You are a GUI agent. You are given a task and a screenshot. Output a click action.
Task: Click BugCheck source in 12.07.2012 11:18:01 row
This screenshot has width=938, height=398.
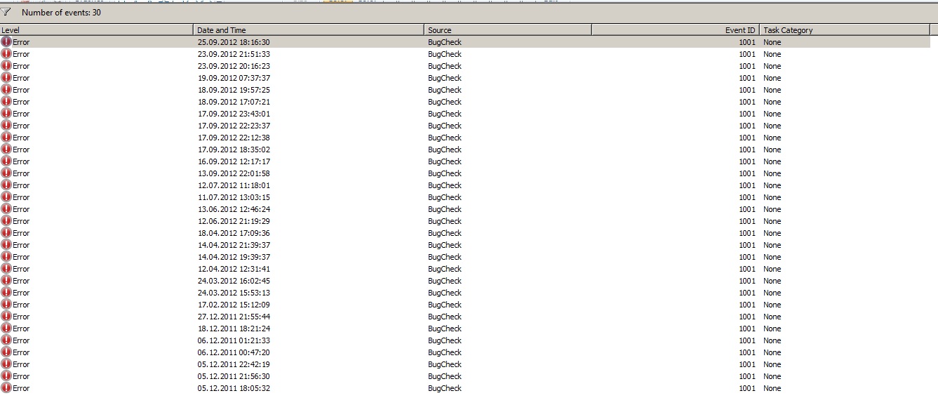pyautogui.click(x=445, y=185)
